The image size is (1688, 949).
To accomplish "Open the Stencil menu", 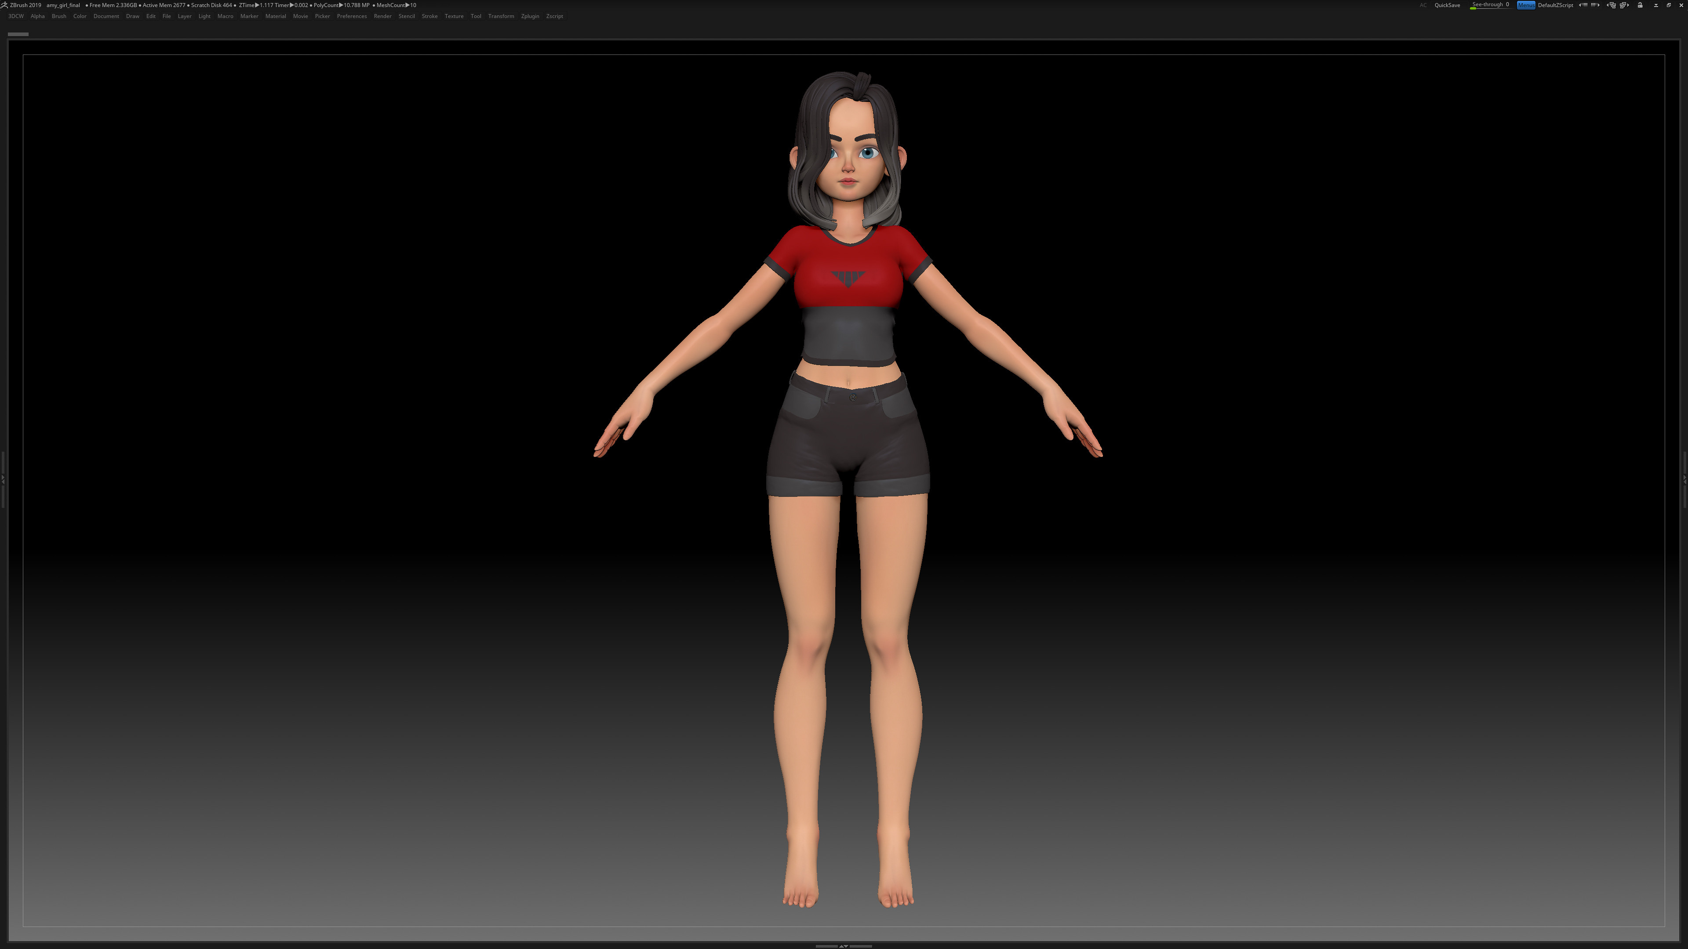I will point(406,16).
